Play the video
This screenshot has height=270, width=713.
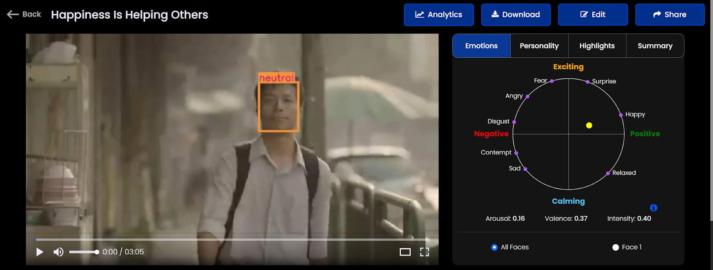[x=40, y=252]
